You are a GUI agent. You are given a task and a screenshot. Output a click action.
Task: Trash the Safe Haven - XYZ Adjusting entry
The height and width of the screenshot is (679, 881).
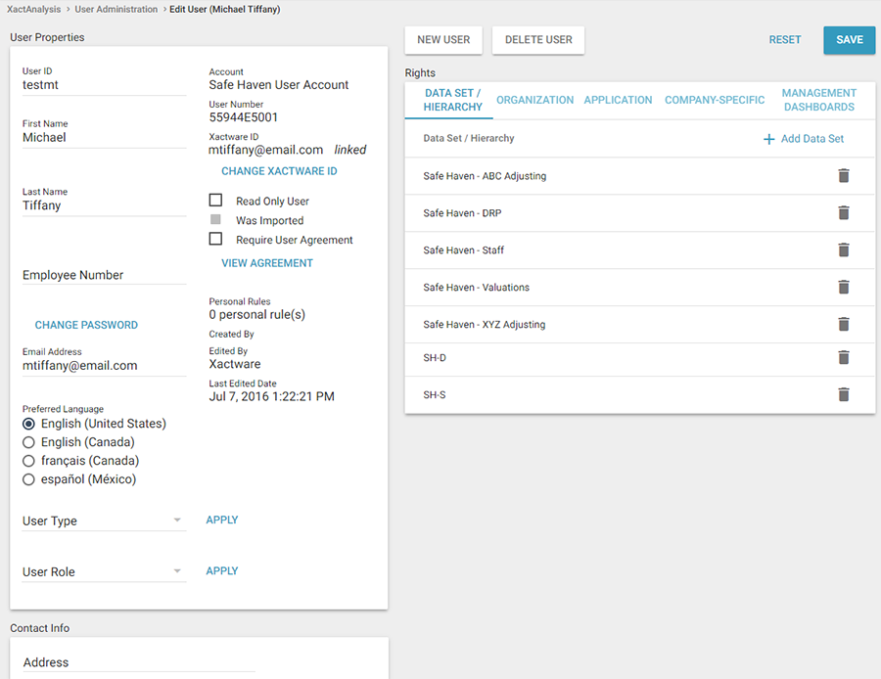(x=843, y=325)
